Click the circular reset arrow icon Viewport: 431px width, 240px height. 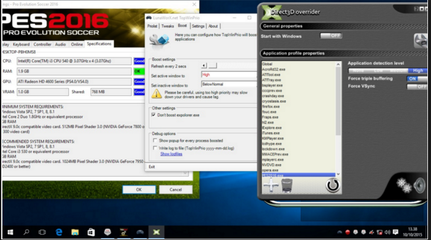pyautogui.click(x=333, y=185)
